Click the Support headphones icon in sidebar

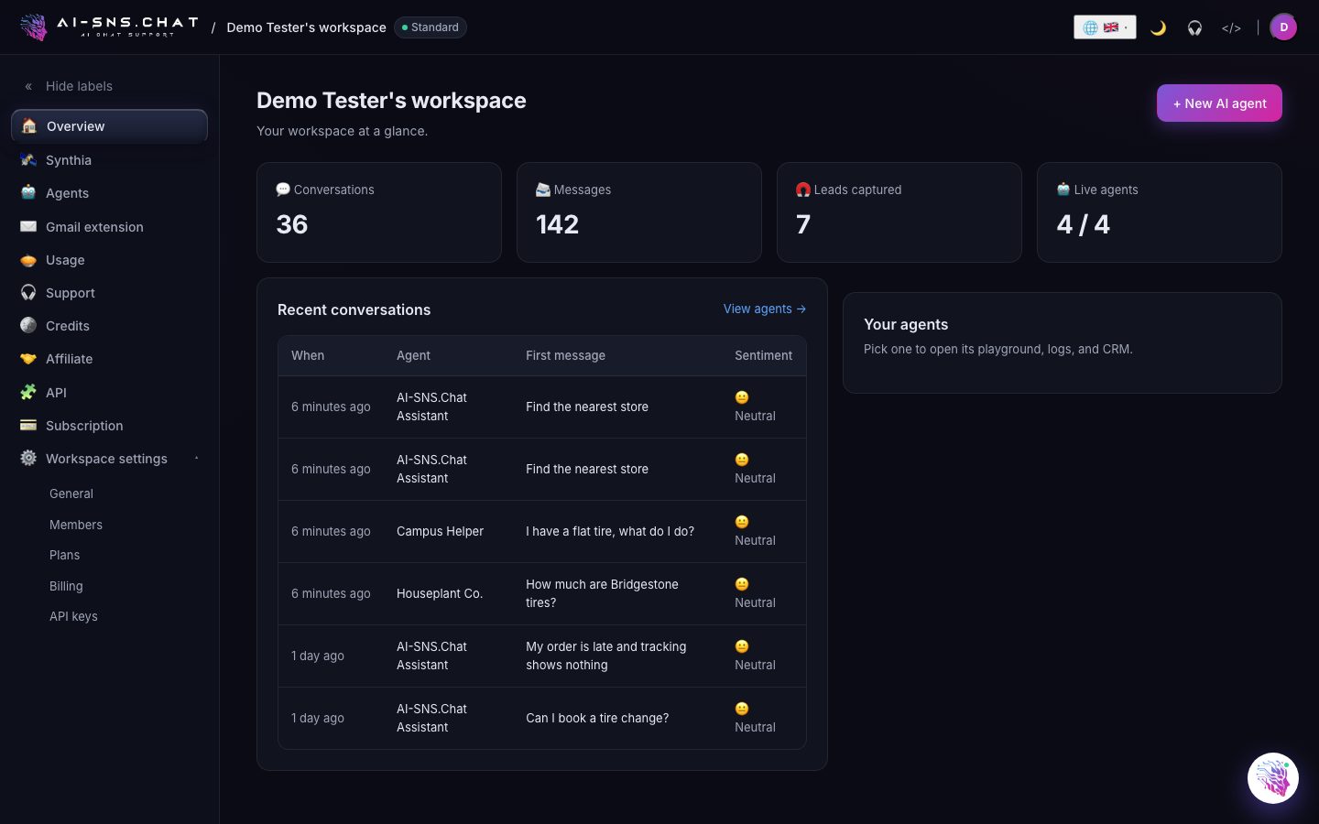coord(28,293)
